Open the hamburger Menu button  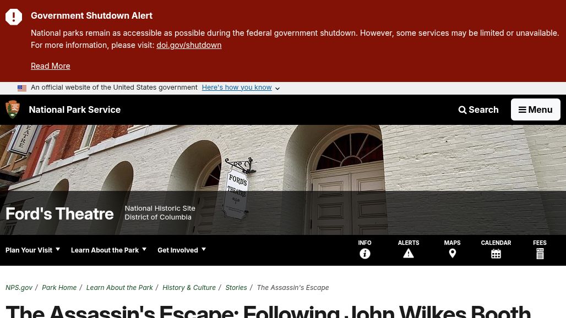(535, 109)
